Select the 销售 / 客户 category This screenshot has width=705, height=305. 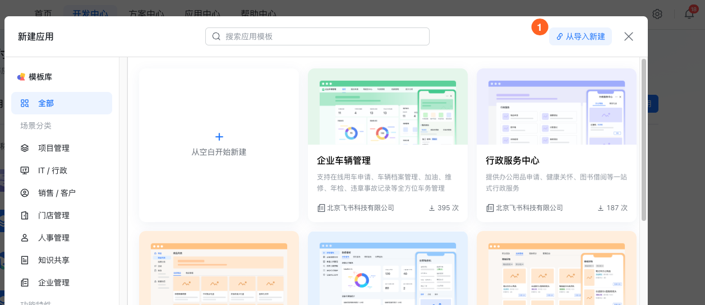(x=62, y=193)
